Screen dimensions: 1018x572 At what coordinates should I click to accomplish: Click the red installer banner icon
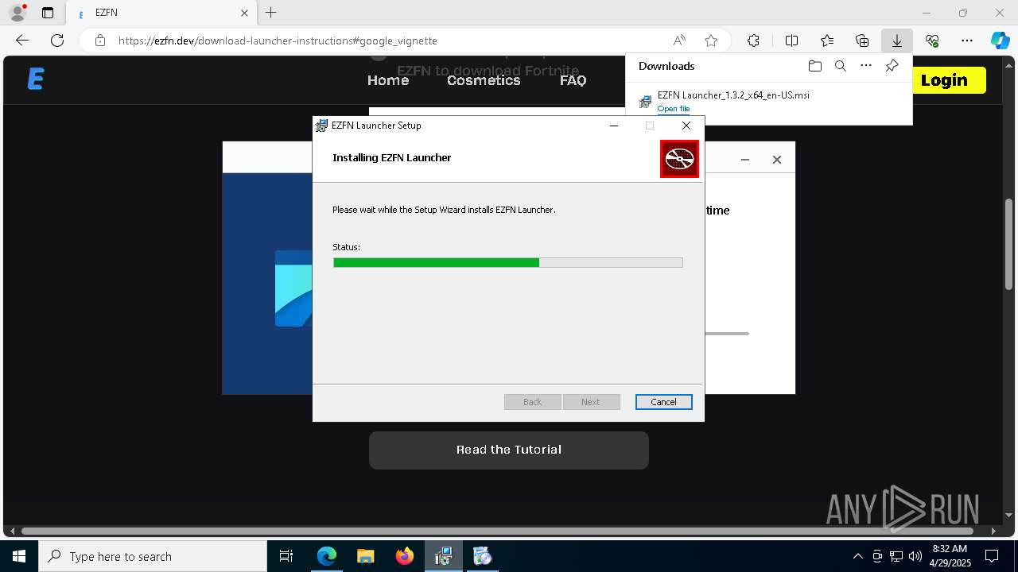(679, 159)
